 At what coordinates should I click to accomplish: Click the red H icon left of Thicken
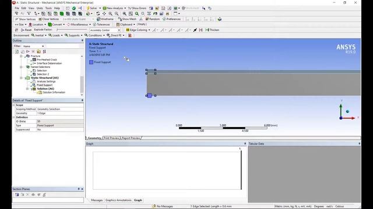pyautogui.click(x=200, y=30)
